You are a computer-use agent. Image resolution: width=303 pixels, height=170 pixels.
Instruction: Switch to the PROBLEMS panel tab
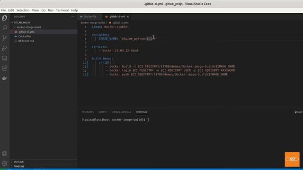point(88,112)
